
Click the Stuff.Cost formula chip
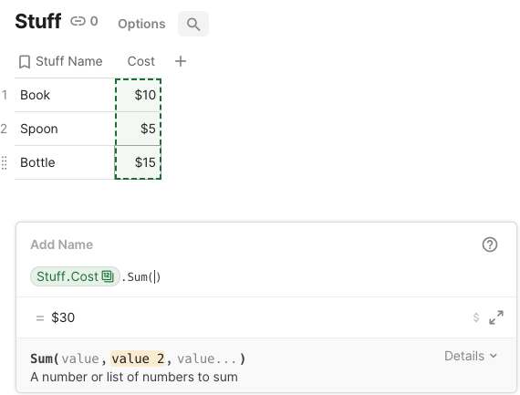tap(75, 276)
